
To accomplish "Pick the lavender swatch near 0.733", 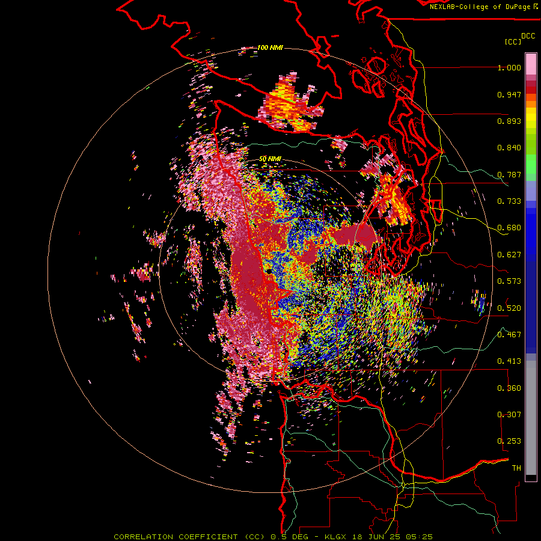I will (531, 191).
